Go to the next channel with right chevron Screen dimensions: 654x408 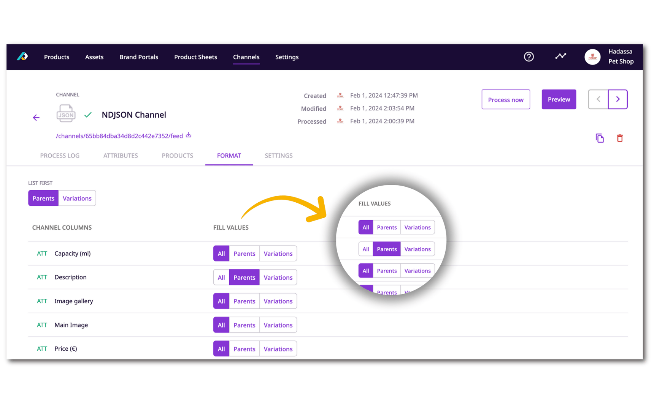(x=617, y=99)
